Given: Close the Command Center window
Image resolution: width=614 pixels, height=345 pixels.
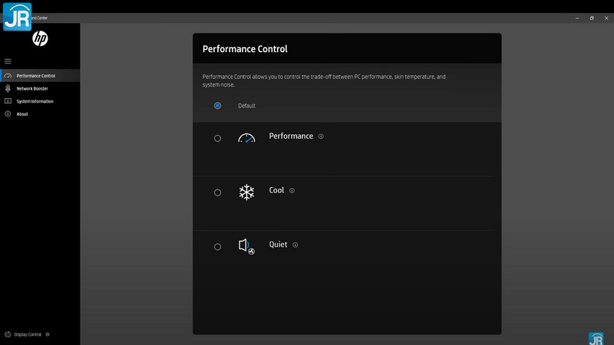Looking at the screenshot, I should (x=606, y=18).
